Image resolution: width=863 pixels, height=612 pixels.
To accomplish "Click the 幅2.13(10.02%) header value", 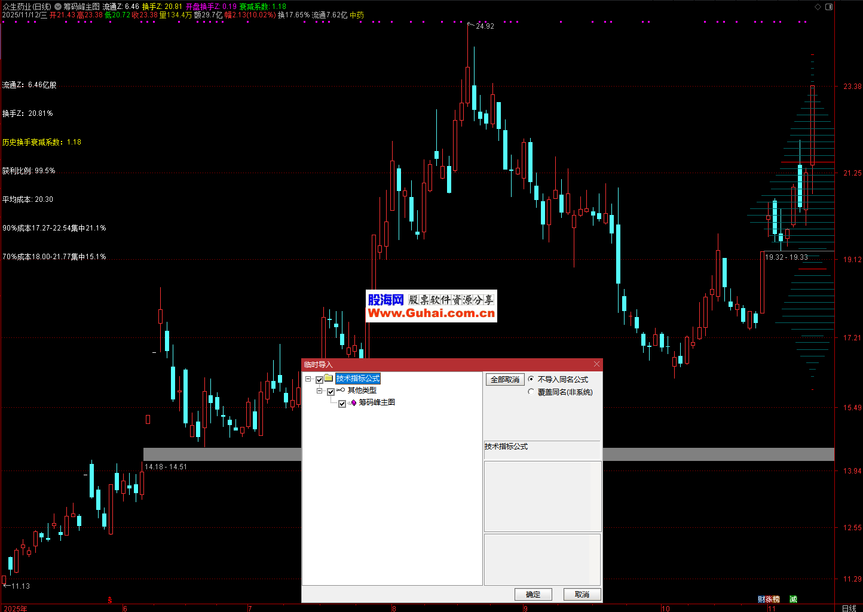I will [250, 15].
